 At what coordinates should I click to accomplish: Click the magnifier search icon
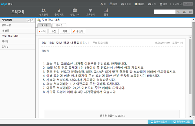click(178, 12)
